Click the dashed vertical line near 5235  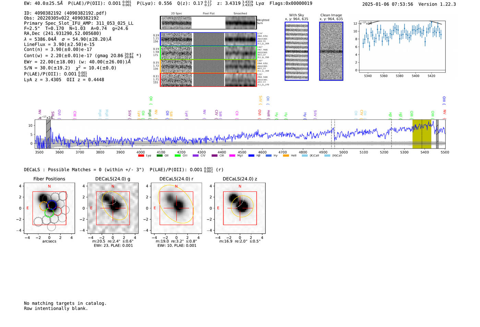click(x=392, y=134)
